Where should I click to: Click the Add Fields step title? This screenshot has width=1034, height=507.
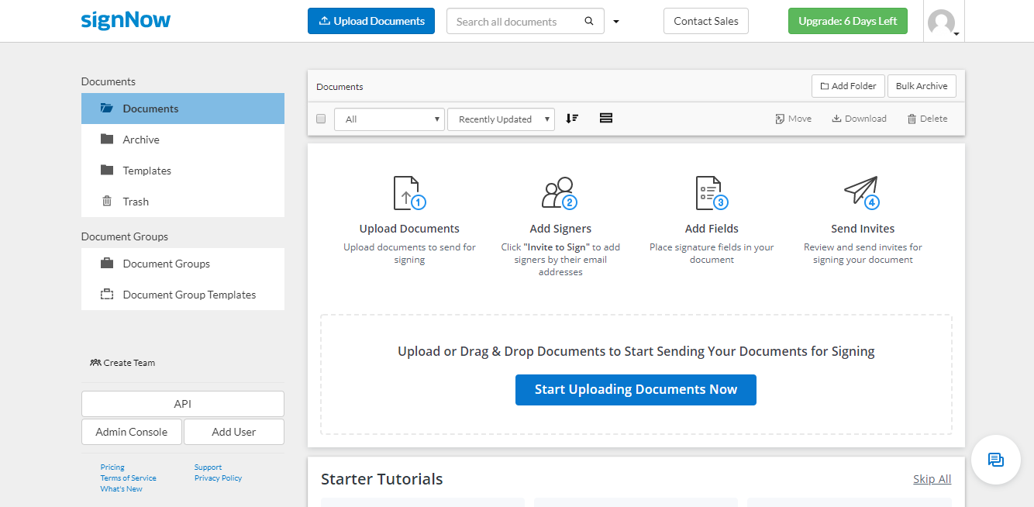712,229
